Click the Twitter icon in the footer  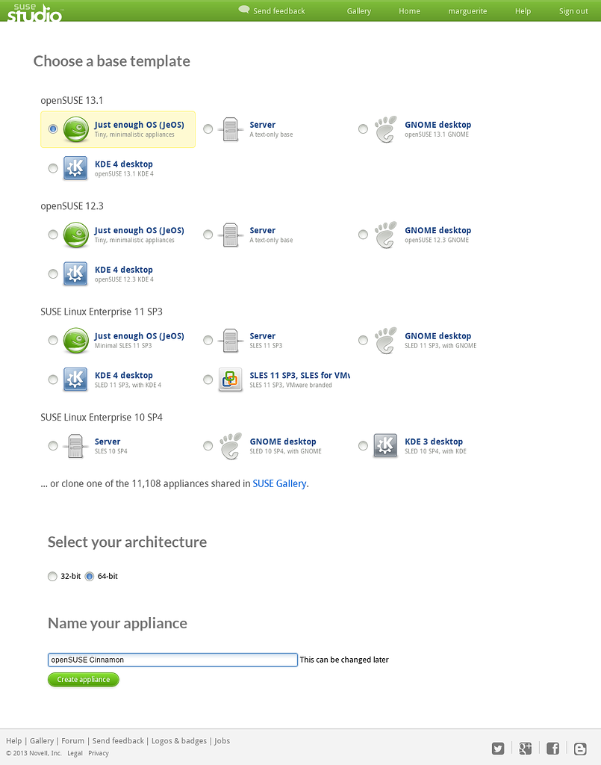pyautogui.click(x=498, y=748)
